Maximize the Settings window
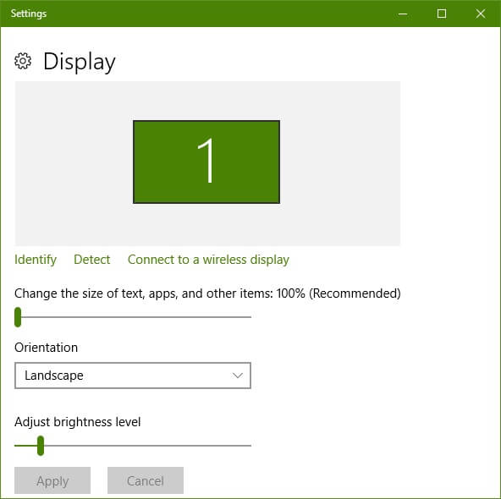Screen dimensions: 501x499 tap(442, 14)
